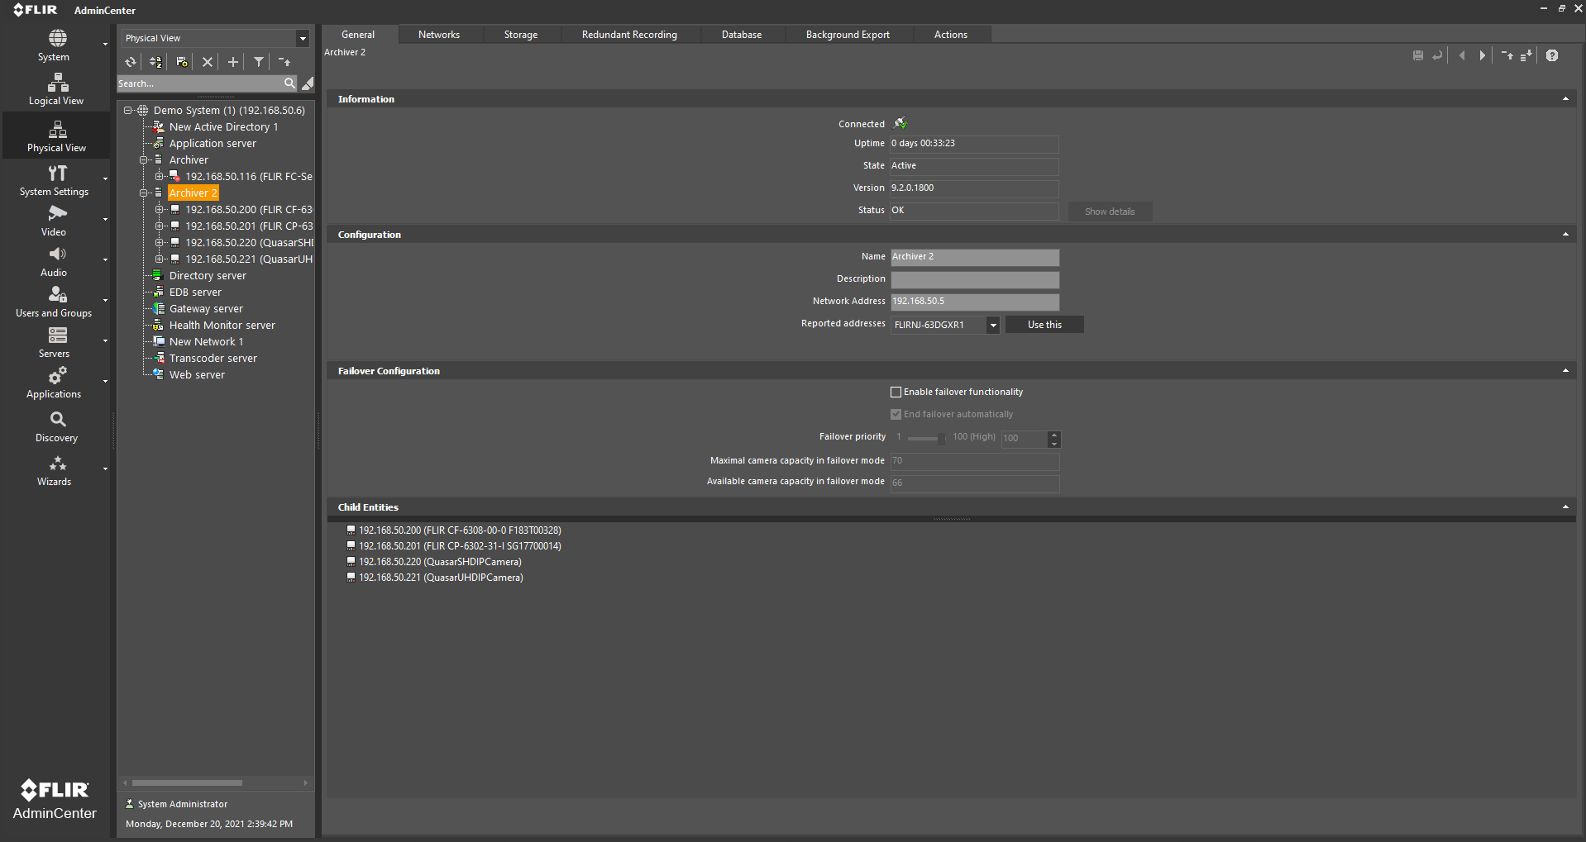Open Wizards from the left sidebar
Viewport: 1586px width, 842px height.
55,470
